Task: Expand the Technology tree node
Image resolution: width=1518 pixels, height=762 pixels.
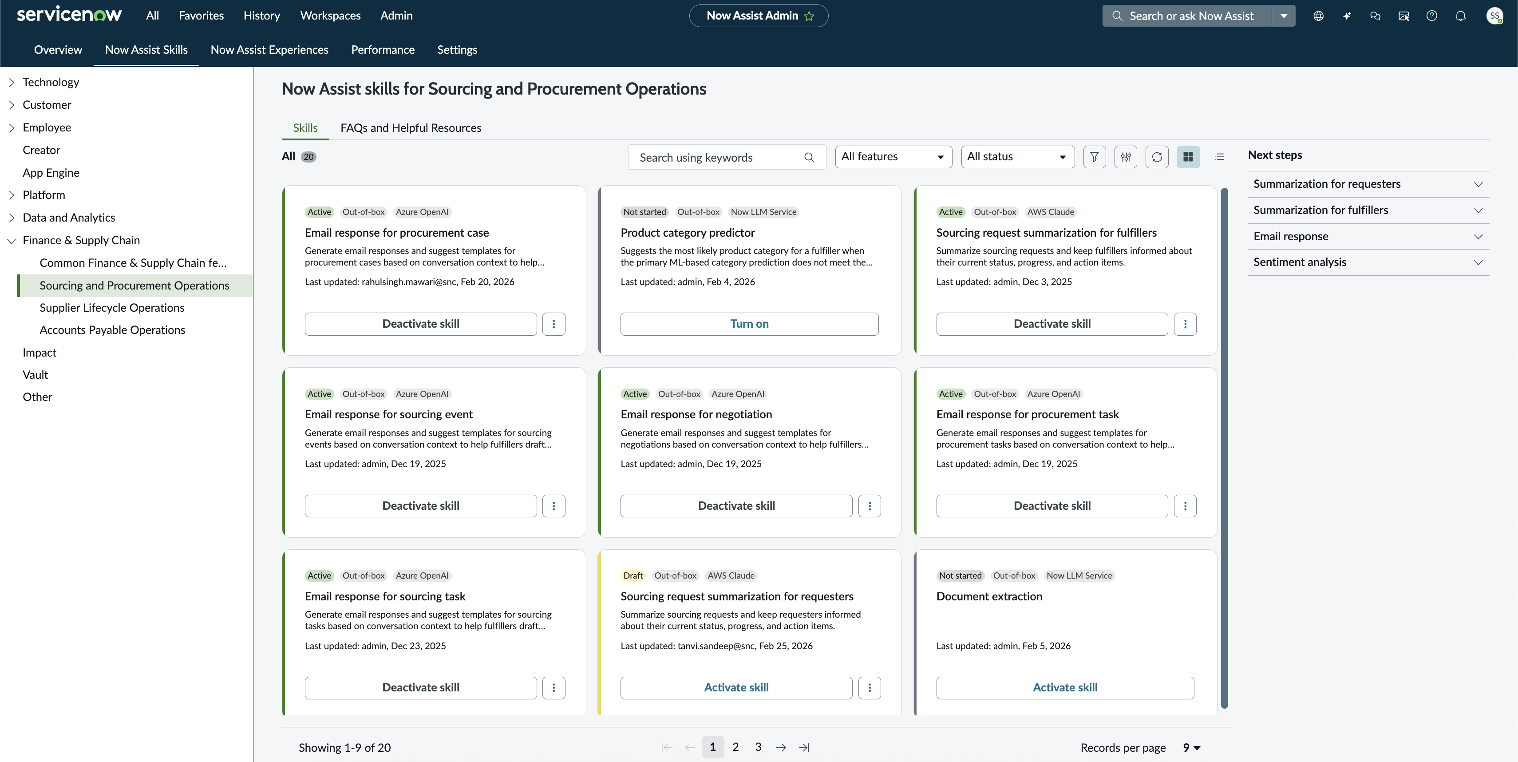Action: 11,83
